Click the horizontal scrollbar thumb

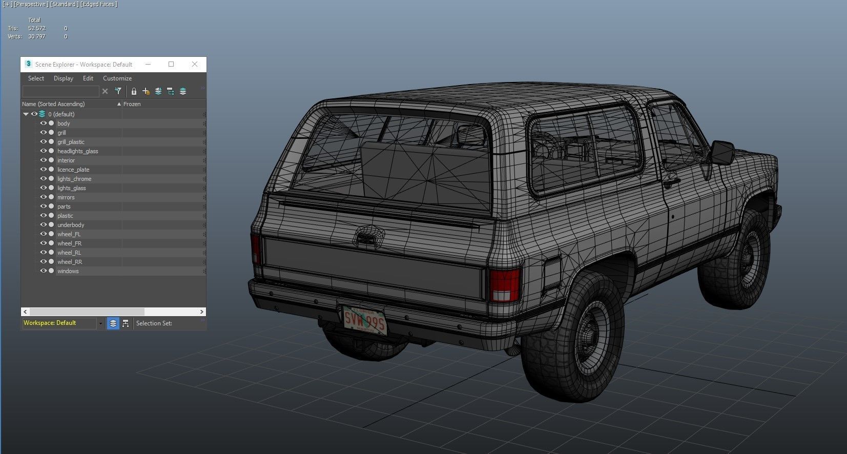click(x=87, y=312)
